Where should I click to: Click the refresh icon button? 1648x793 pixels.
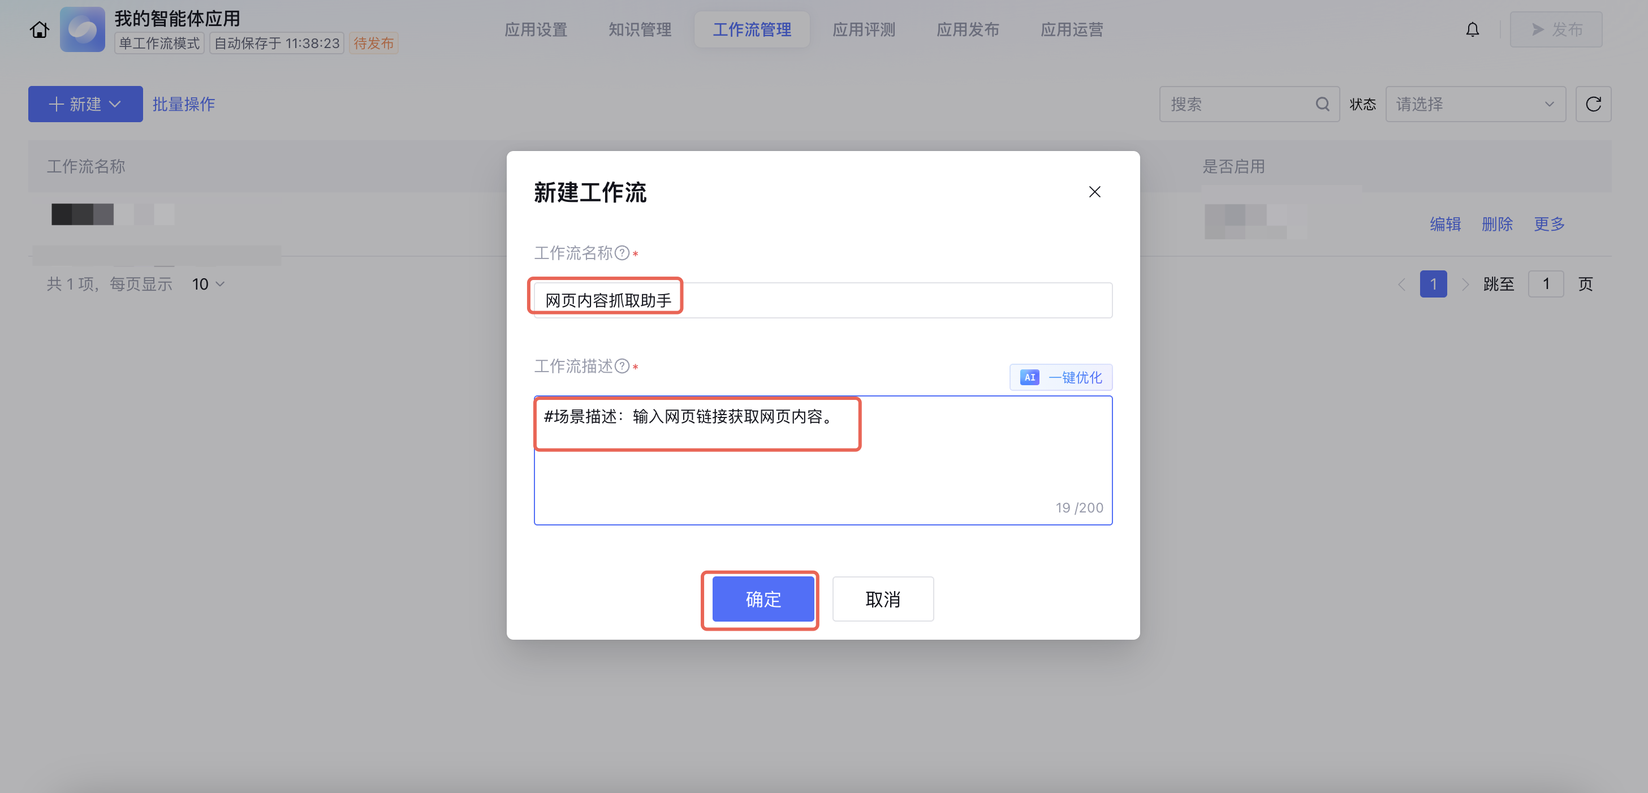coord(1593,104)
